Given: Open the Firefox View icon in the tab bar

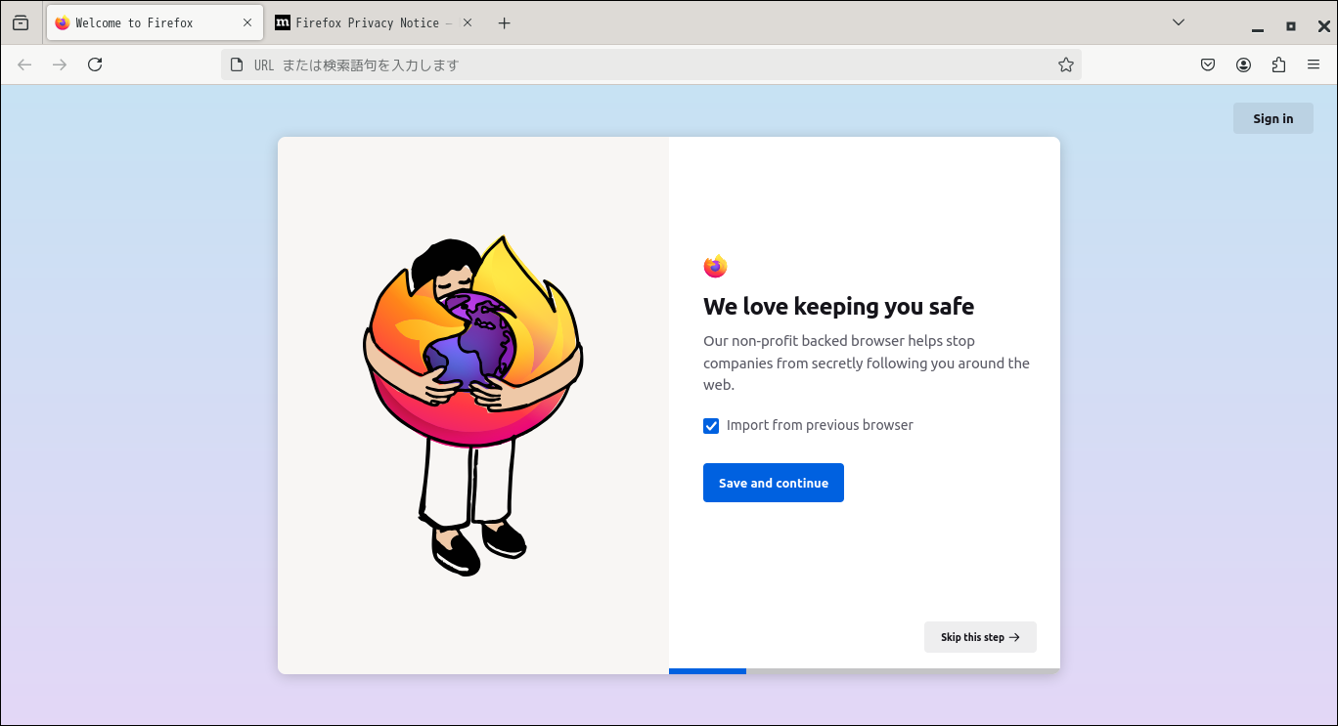Looking at the screenshot, I should pos(21,22).
